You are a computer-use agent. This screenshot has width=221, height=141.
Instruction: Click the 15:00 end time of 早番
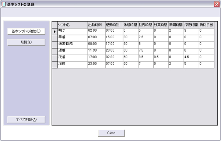[x=114, y=38]
